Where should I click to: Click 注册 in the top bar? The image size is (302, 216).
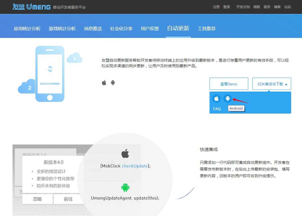click(x=216, y=7)
